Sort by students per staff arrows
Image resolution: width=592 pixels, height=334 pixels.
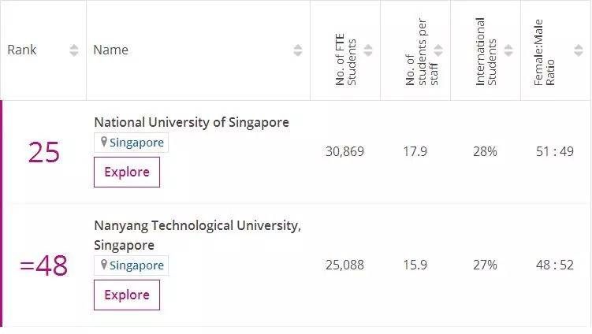pos(438,50)
